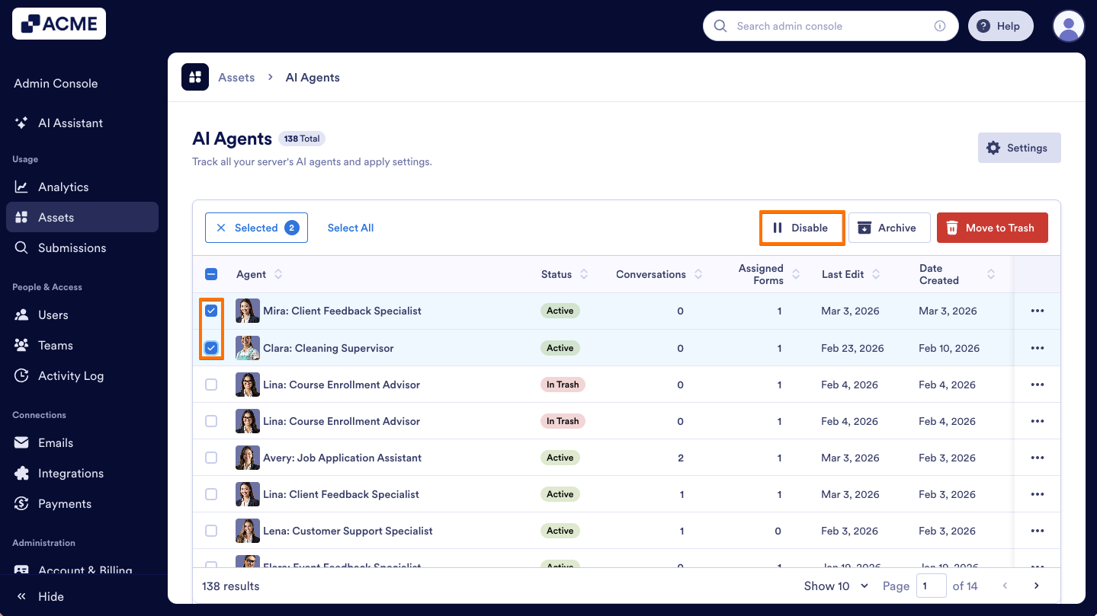Click the select-all checkbox in table header

pos(211,274)
